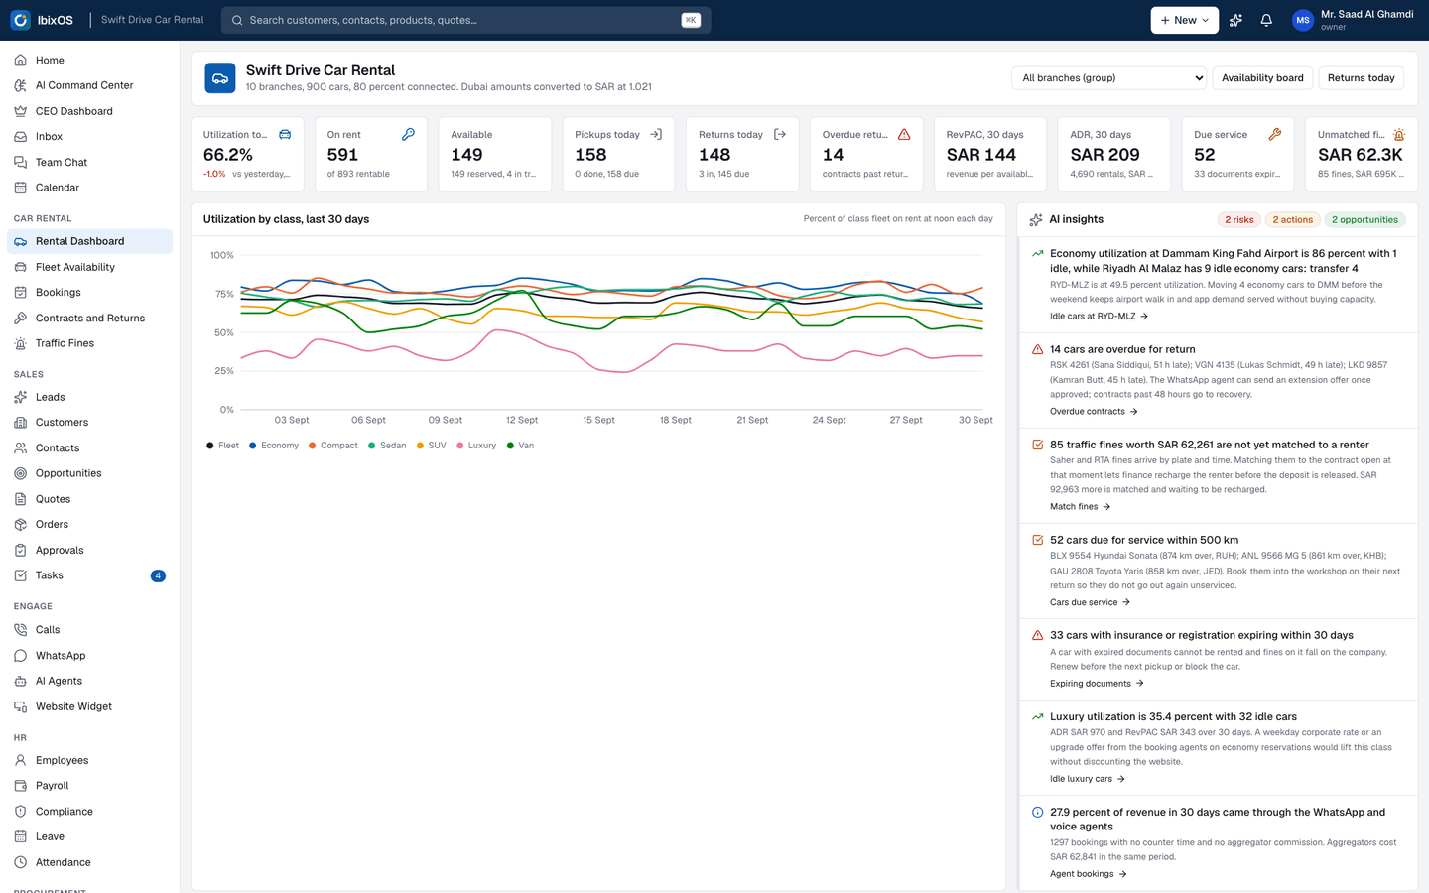This screenshot has height=893, width=1429.
Task: Click the warning icon on Overdue returns card
Action: click(904, 134)
